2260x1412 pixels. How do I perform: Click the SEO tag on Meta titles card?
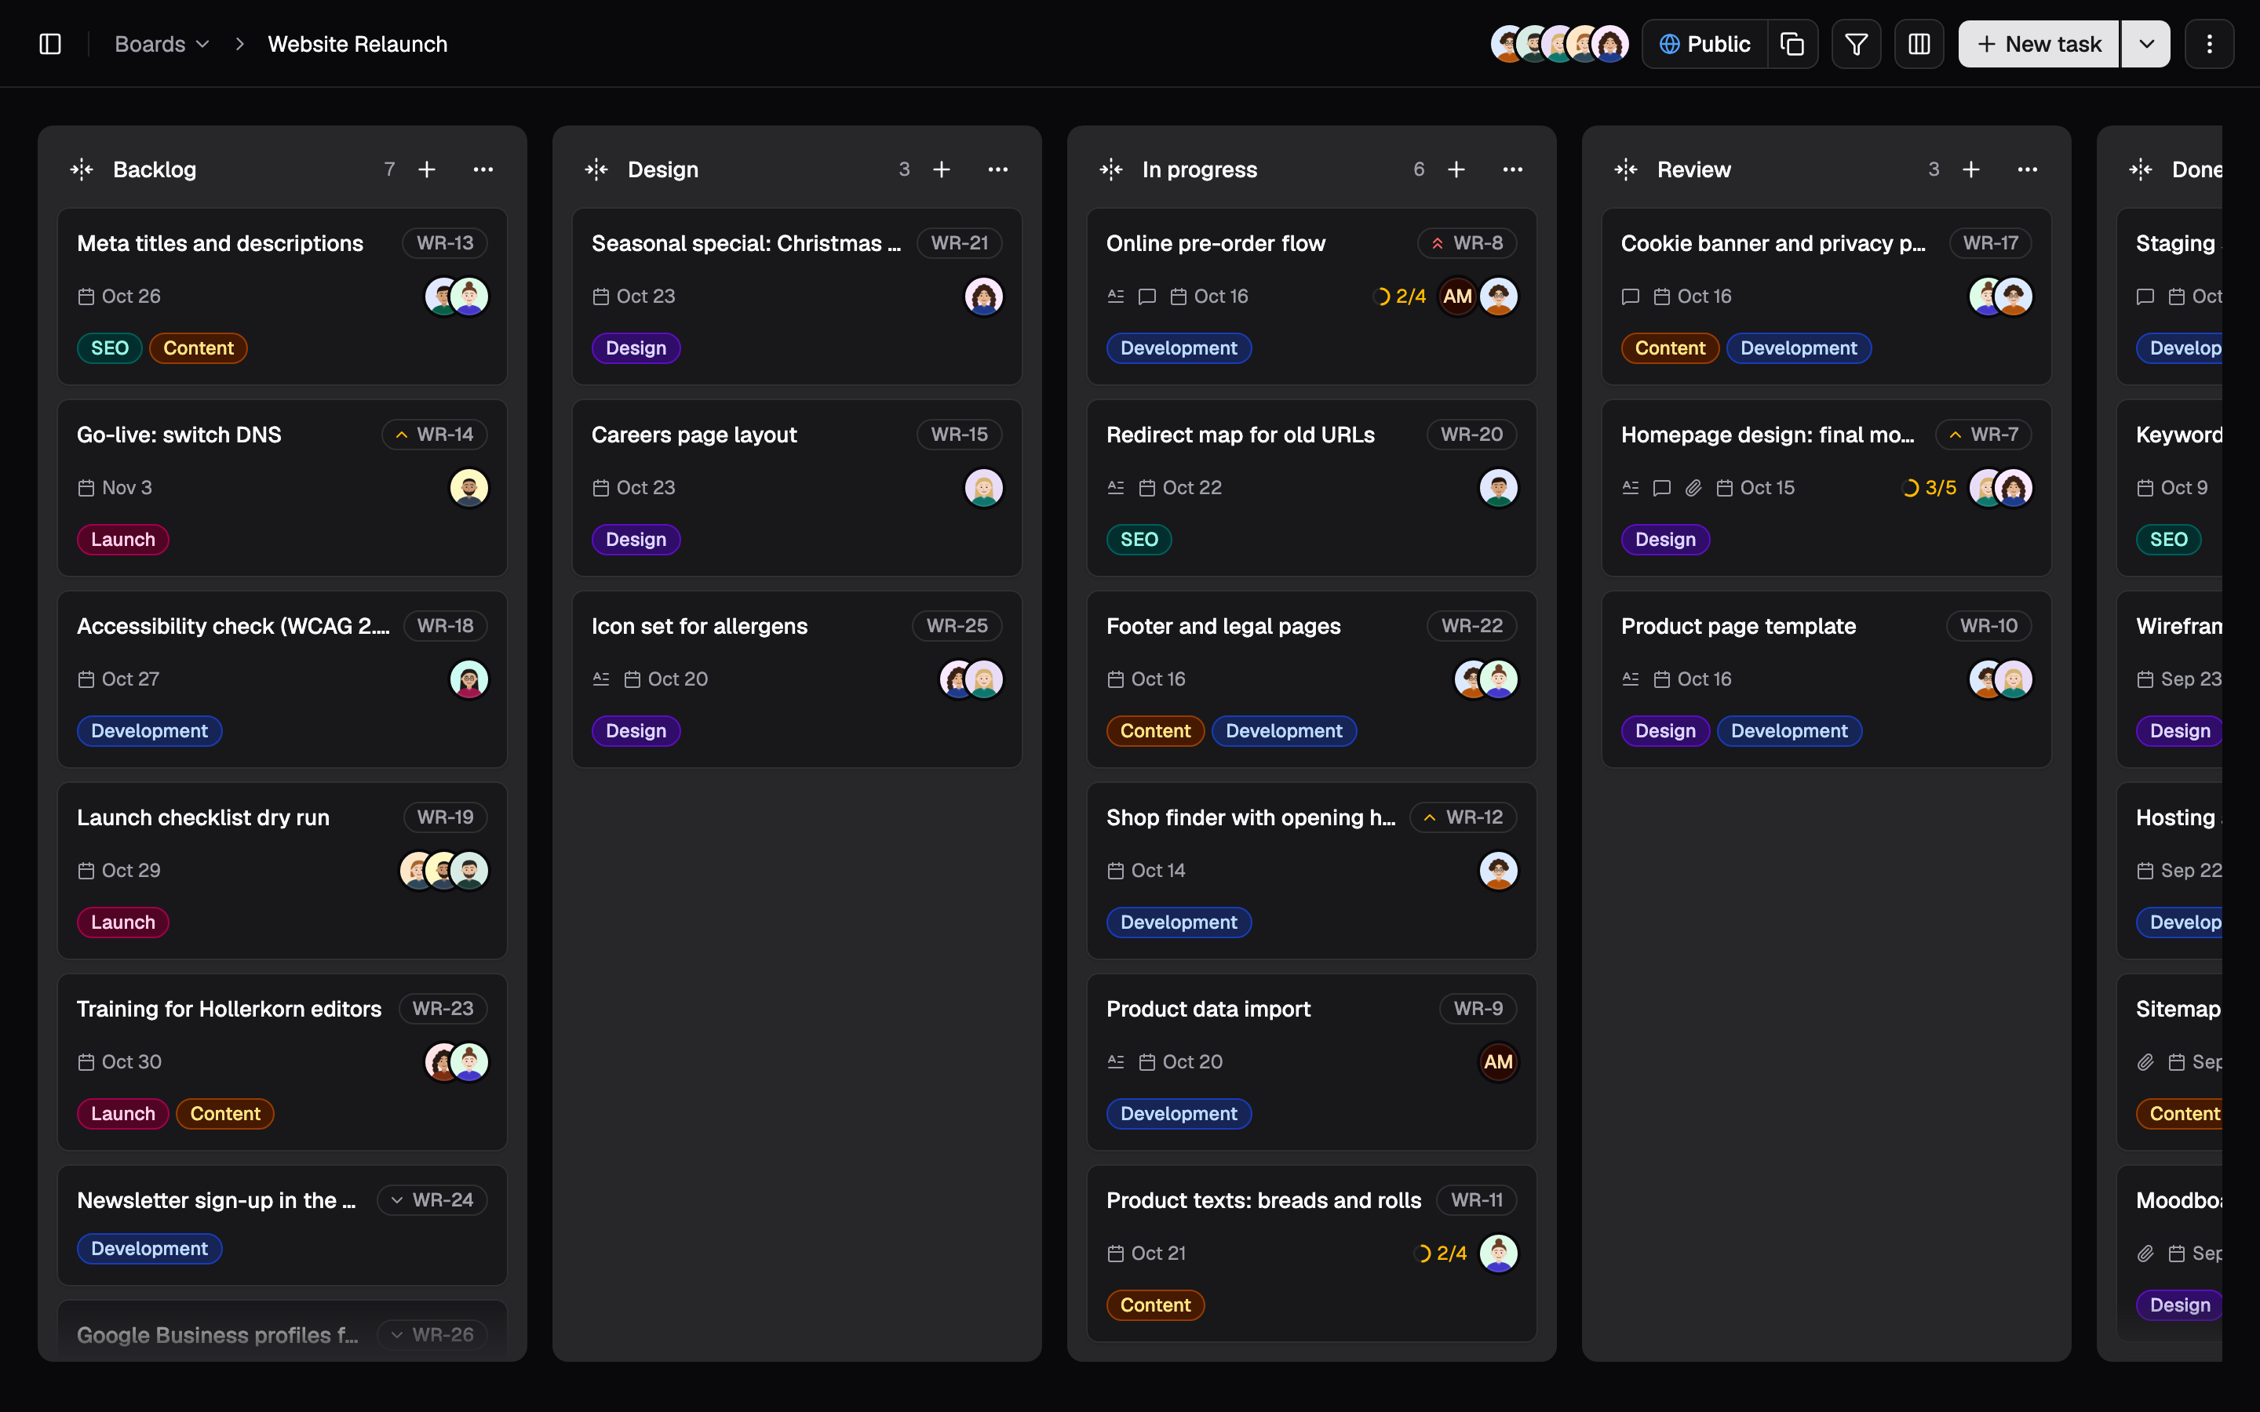click(109, 348)
